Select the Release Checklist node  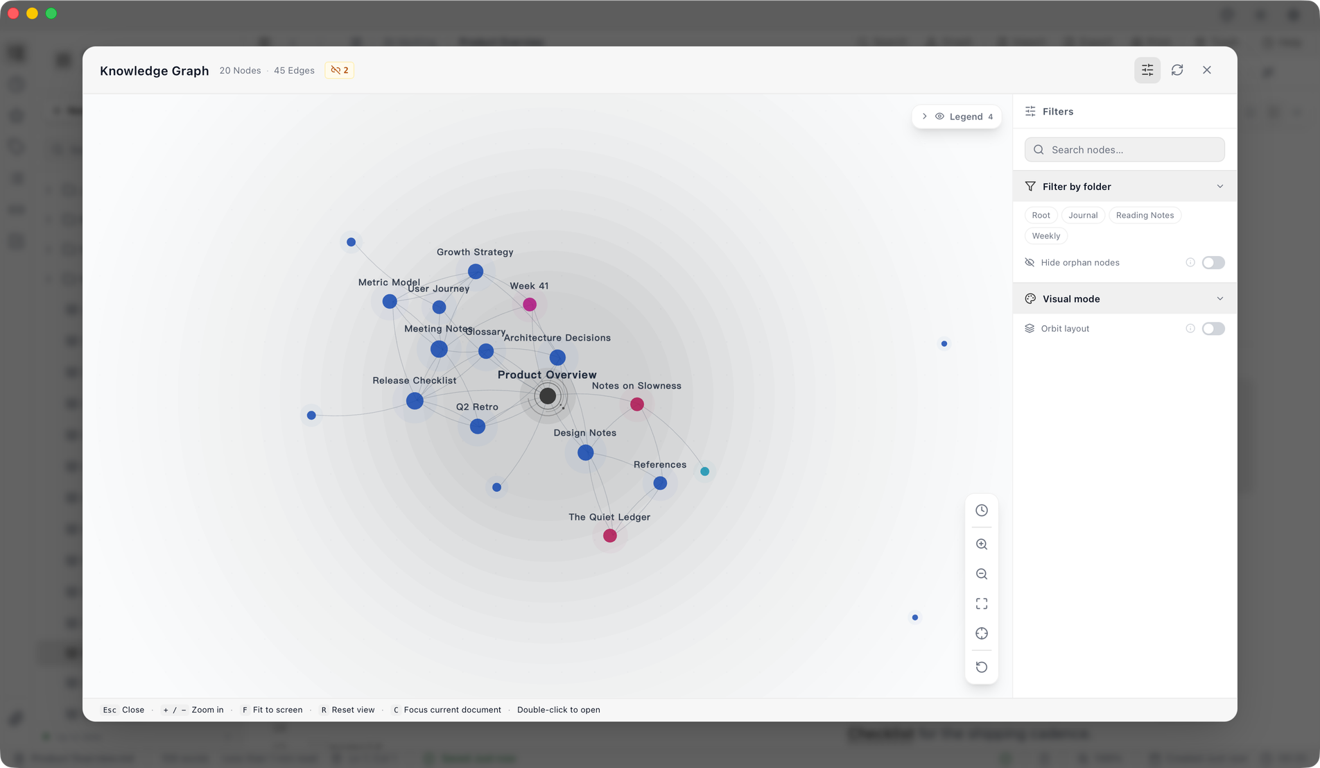pyautogui.click(x=415, y=401)
